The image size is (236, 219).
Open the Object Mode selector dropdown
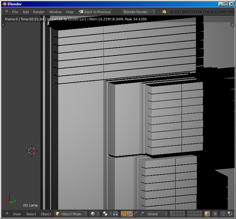tap(71, 214)
